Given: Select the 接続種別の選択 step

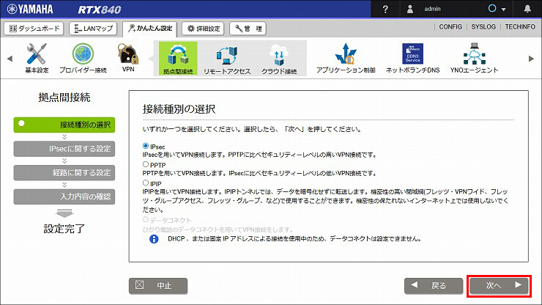Looking at the screenshot, I should (64, 125).
